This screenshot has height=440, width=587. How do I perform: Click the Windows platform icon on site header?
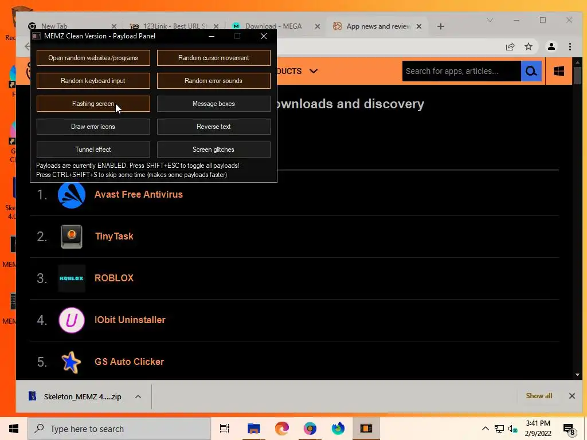[x=558, y=71]
